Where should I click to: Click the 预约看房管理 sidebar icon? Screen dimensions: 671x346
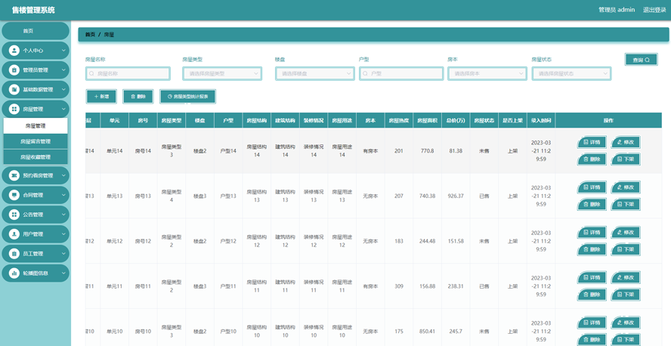click(x=14, y=175)
